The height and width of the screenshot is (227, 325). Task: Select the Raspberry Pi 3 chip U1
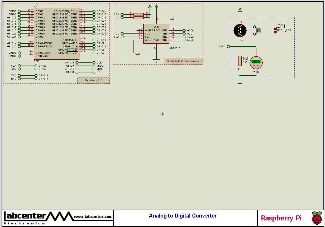pos(56,33)
